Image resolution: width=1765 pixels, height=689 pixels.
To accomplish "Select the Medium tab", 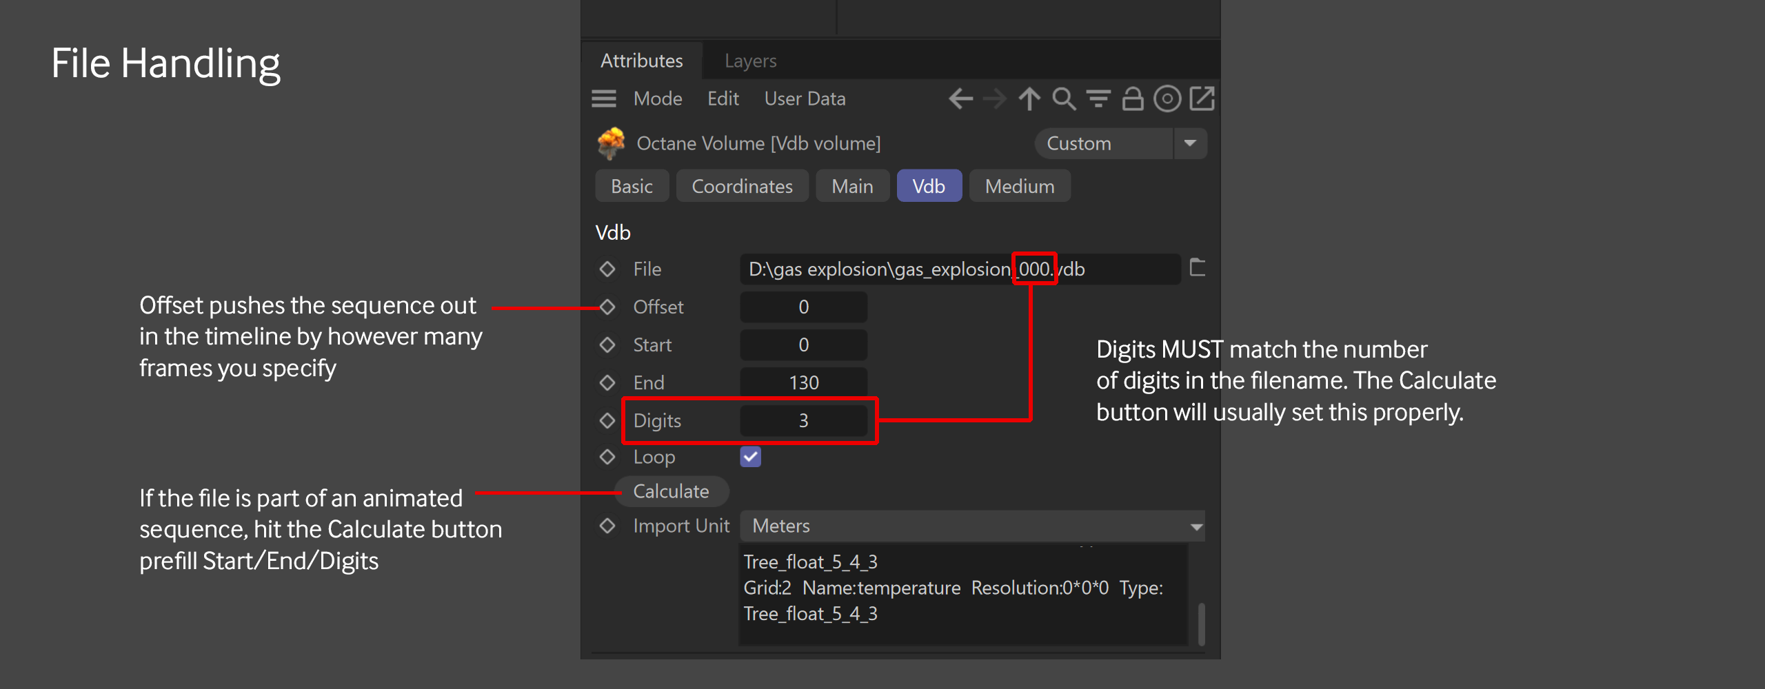I will (1019, 186).
